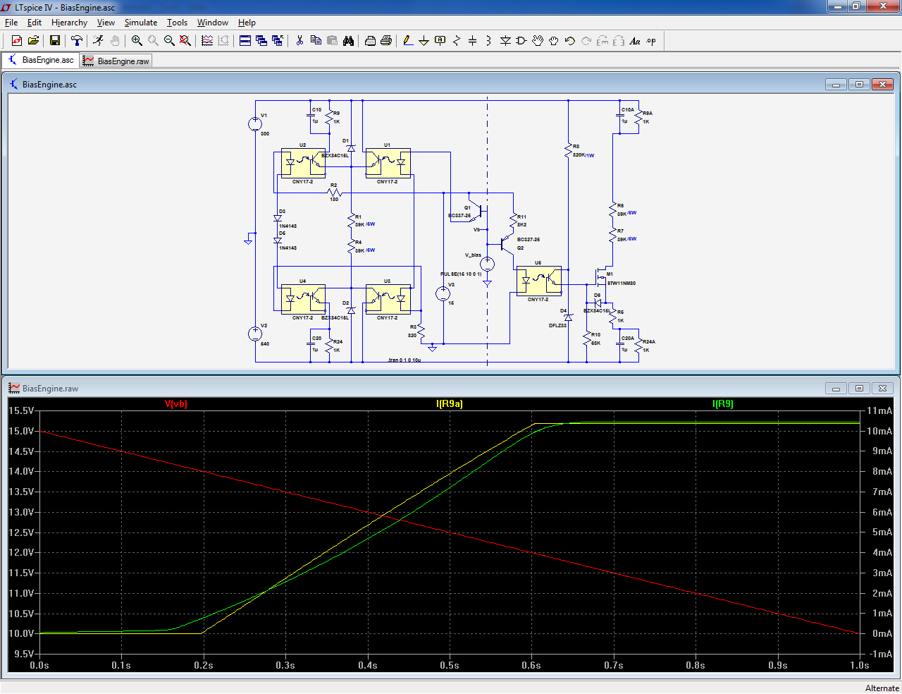
Task: Place a resistor from the toolbar
Action: click(x=457, y=41)
